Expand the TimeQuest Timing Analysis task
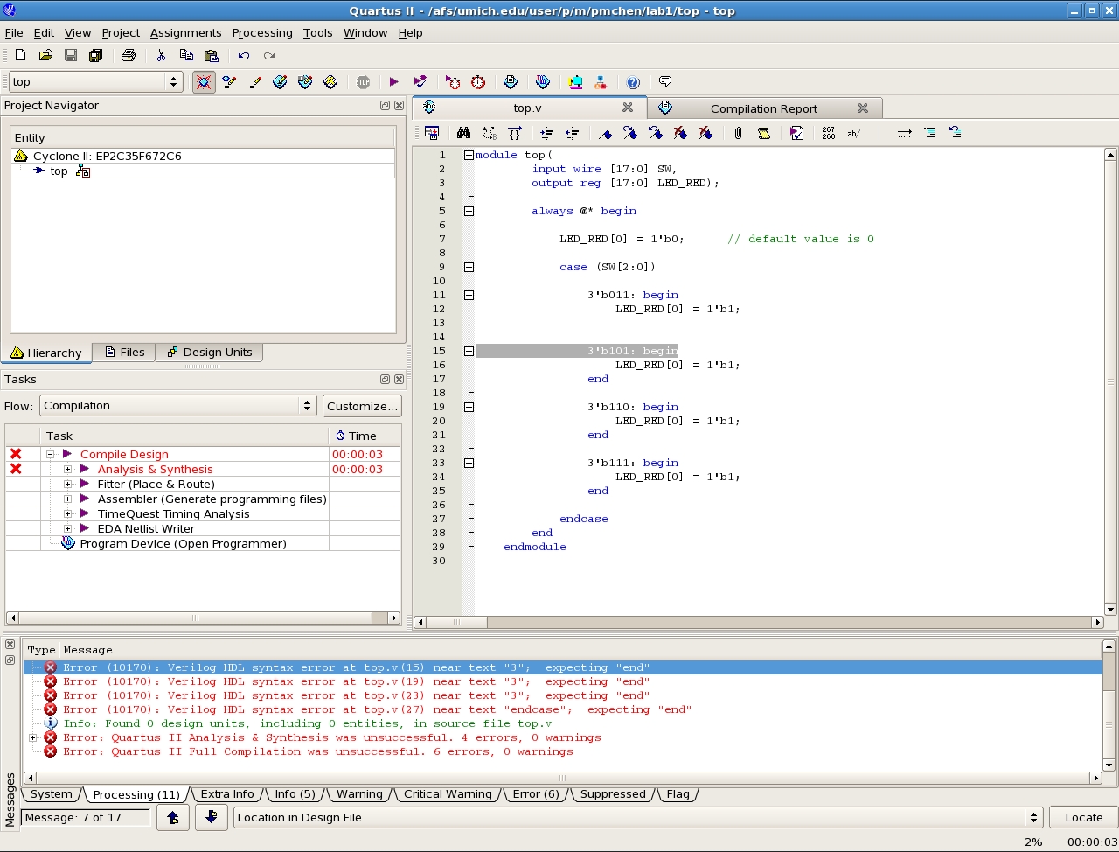This screenshot has width=1119, height=852. coord(67,513)
